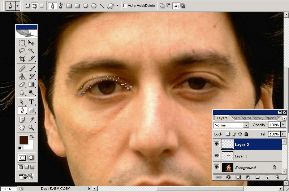Select the Zoom magnifier tool
The width and height of the screenshot is (289, 192).
[31, 128]
